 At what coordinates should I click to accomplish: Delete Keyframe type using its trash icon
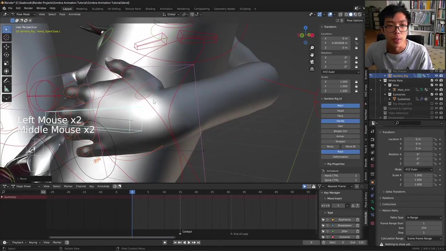357,220
